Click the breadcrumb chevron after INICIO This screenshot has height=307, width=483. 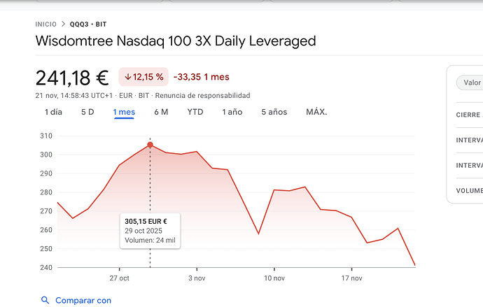(63, 24)
